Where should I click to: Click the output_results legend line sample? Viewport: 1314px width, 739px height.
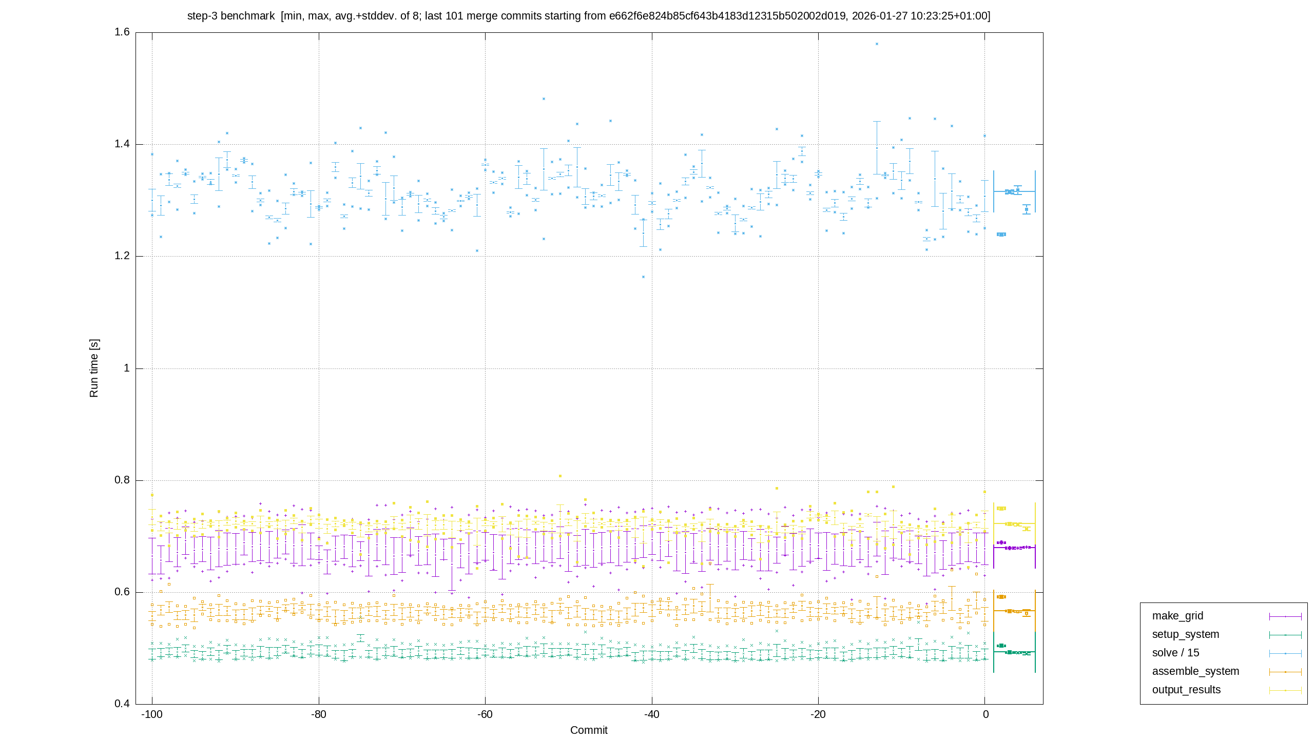[x=1285, y=690]
